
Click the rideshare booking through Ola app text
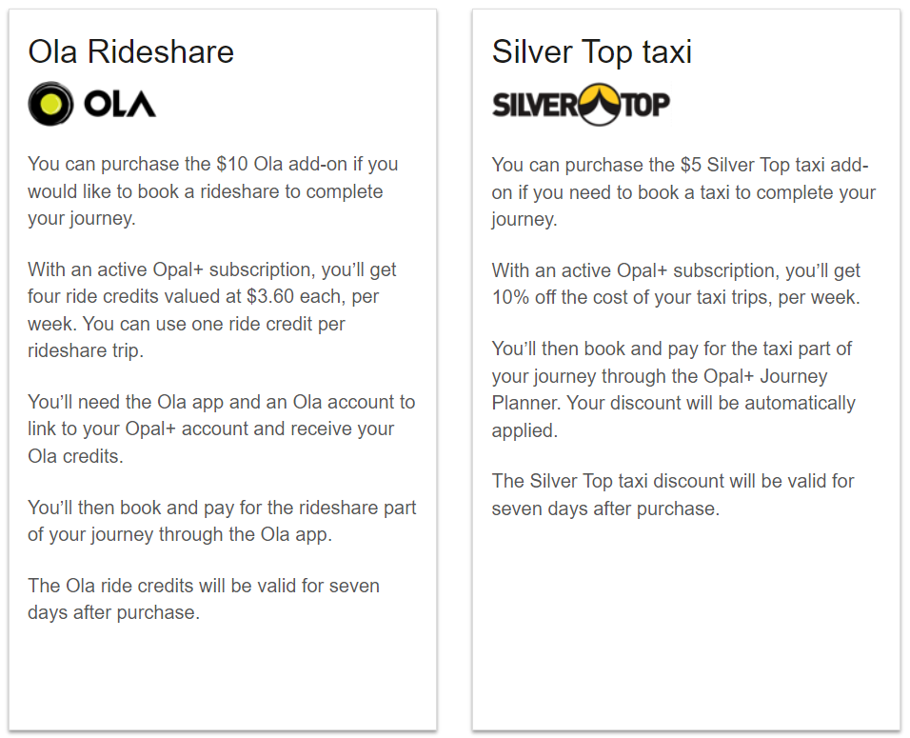click(x=223, y=521)
